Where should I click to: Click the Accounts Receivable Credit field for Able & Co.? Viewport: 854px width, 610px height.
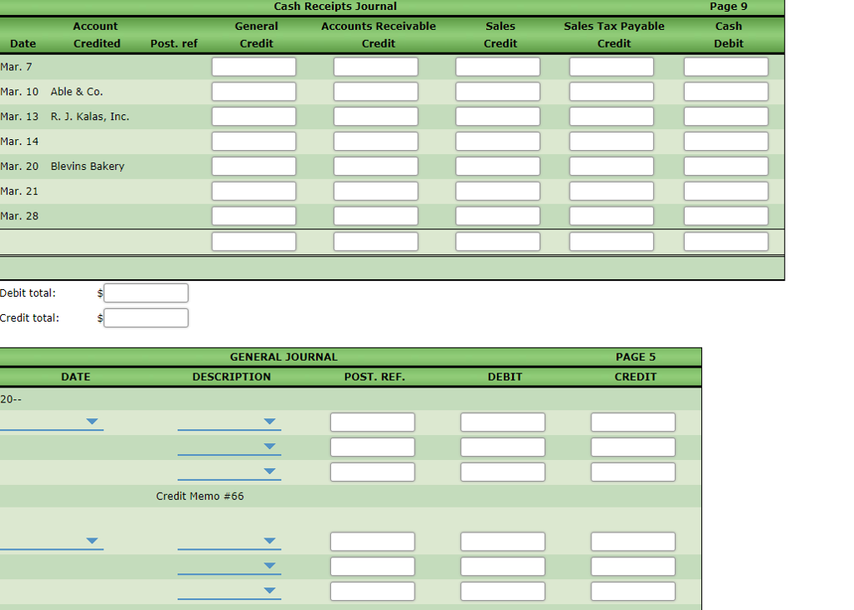click(x=375, y=91)
